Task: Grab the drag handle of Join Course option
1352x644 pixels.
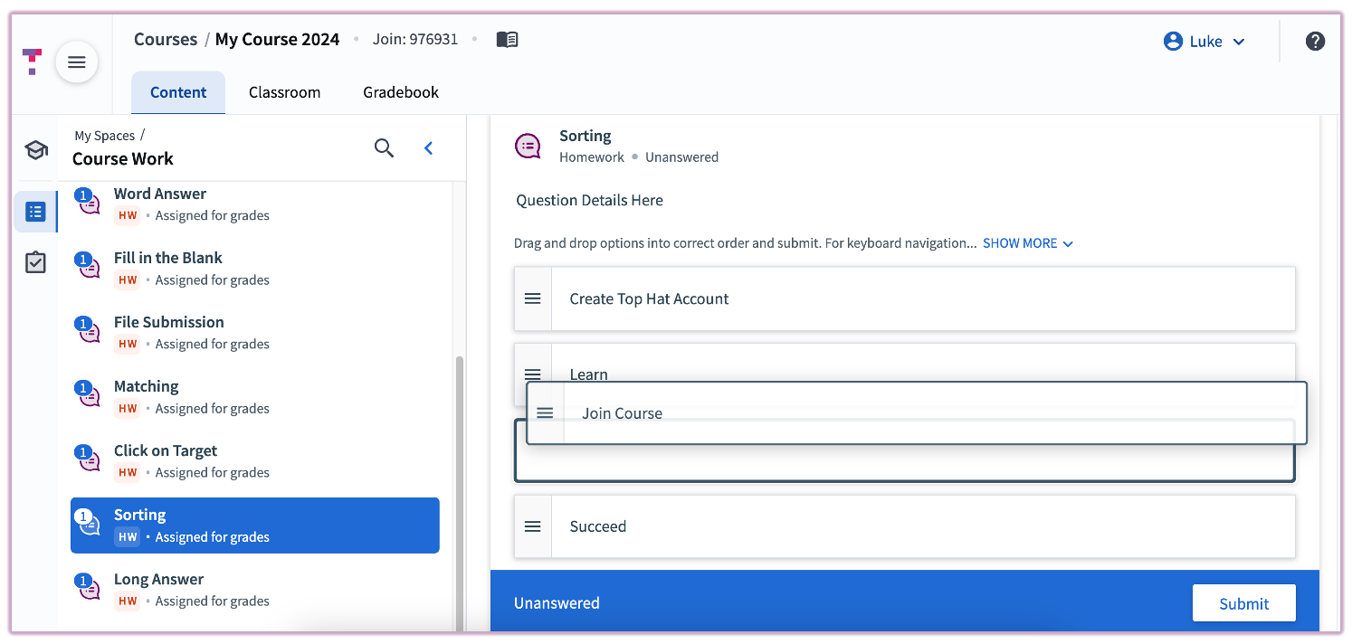Action: pyautogui.click(x=545, y=413)
